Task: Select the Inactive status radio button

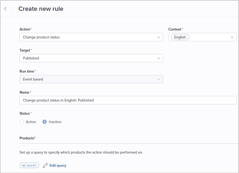Action: click(x=45, y=122)
